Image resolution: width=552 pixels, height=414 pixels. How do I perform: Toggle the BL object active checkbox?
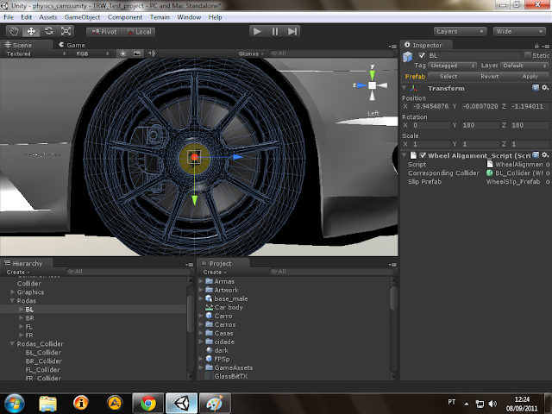tap(421, 55)
